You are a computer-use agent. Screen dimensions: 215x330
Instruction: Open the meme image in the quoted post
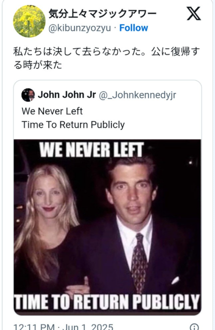107,227
